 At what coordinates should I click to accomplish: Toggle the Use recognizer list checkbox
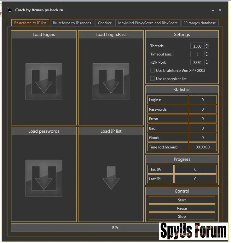[x=153, y=78]
